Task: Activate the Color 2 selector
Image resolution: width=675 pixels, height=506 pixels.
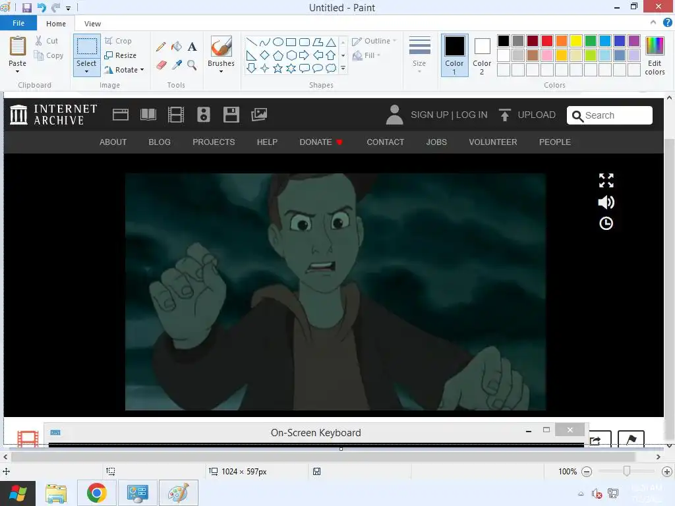Action: (x=482, y=55)
